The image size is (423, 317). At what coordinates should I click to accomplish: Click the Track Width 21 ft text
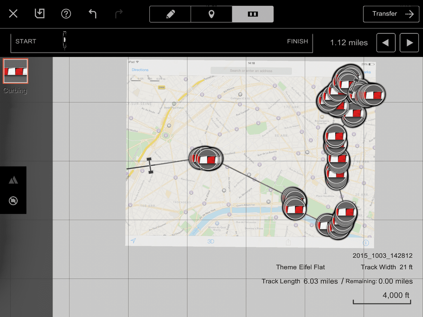[x=387, y=267]
